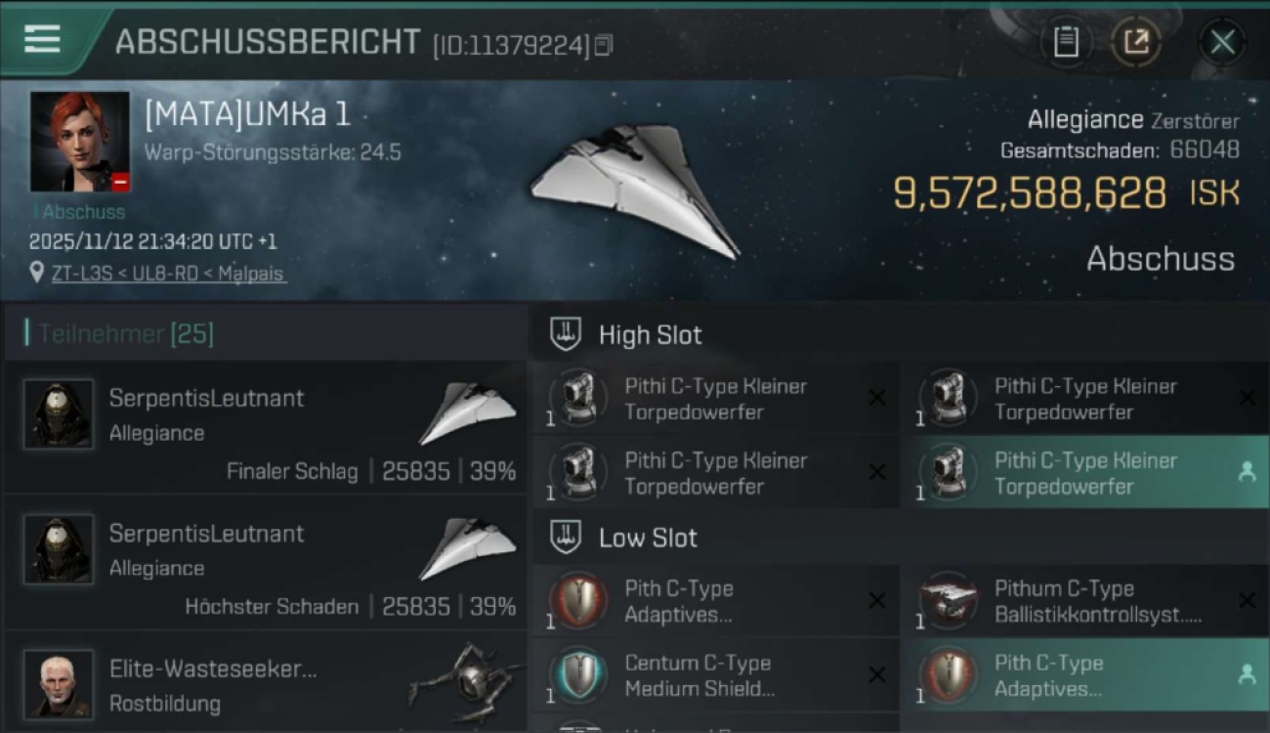Viewport: 1270px width, 733px height.
Task: Click the Low Slot shield icon
Action: tap(566, 538)
